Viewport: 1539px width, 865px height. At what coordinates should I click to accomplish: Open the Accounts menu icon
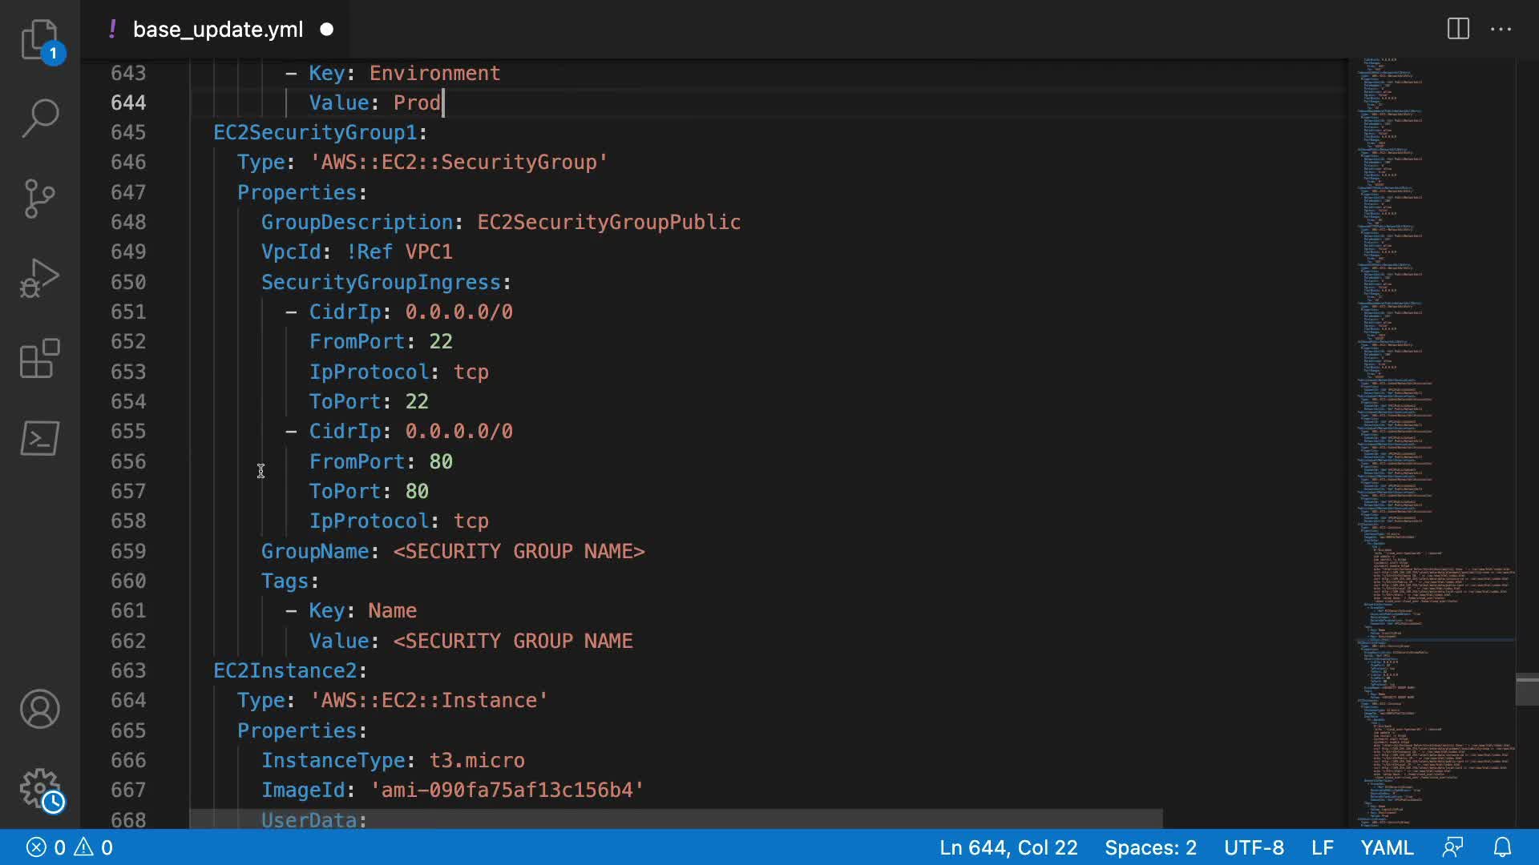point(39,709)
